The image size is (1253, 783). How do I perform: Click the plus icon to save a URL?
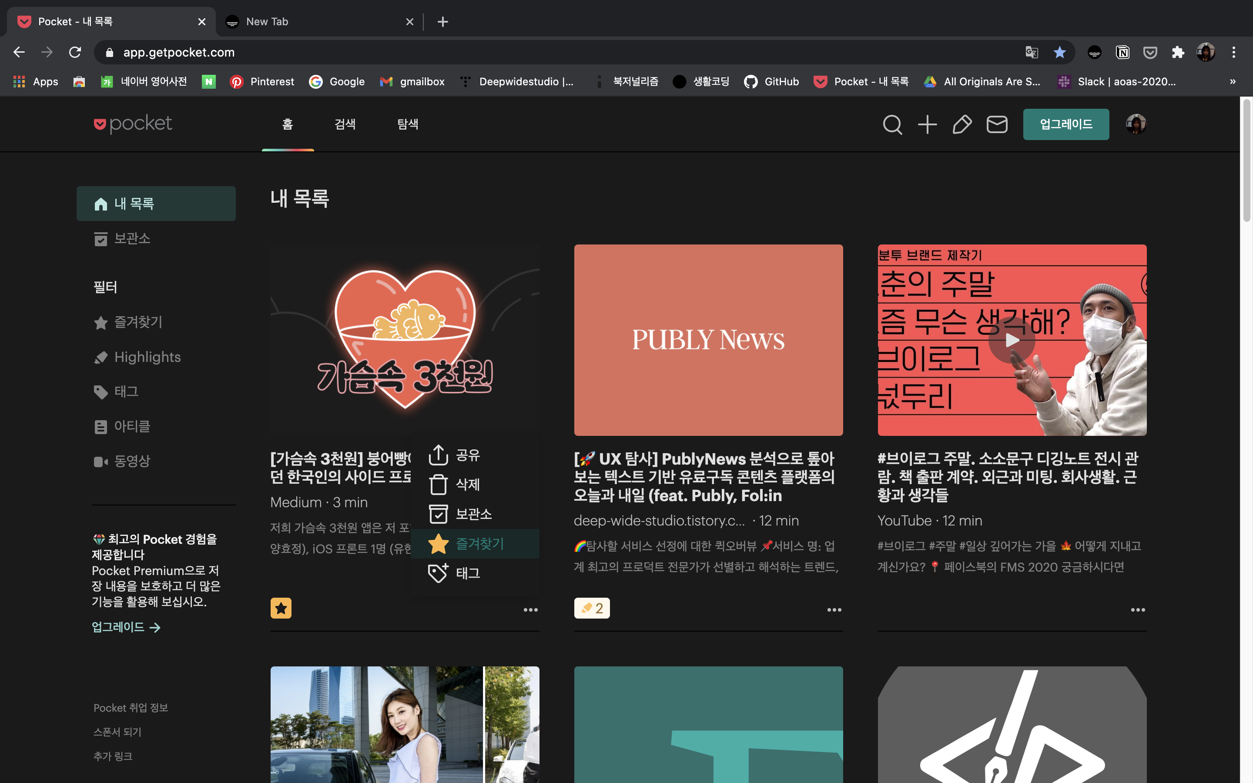(x=927, y=124)
